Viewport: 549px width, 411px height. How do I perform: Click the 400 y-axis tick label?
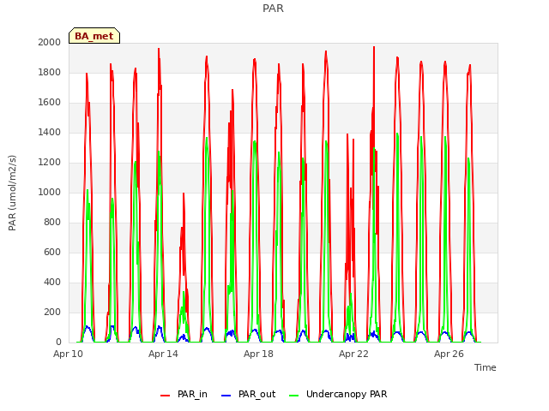click(x=52, y=282)
